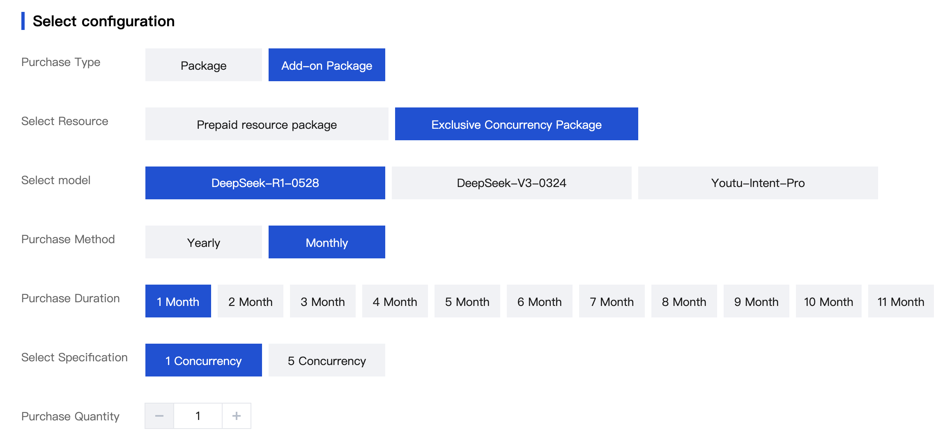The height and width of the screenshot is (438, 952).
Task: Set purchase method to Monthly
Action: coord(327,242)
